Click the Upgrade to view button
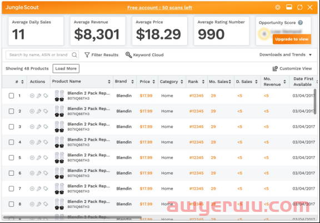This screenshot has width=320, height=223. (292, 39)
